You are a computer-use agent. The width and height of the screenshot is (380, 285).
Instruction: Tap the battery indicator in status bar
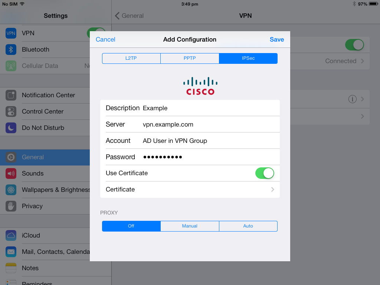(373, 4)
